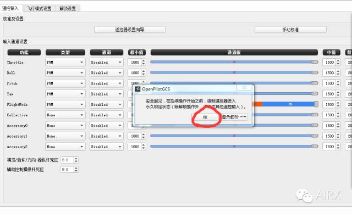Click the Throttle row label

coord(15,62)
